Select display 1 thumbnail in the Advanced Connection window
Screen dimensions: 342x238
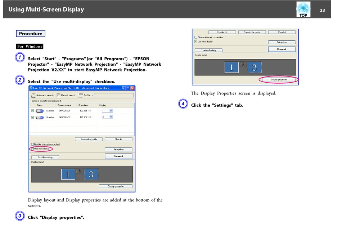pos(68,174)
